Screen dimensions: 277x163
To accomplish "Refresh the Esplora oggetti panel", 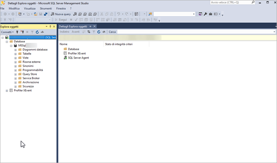I will coord(37,32).
